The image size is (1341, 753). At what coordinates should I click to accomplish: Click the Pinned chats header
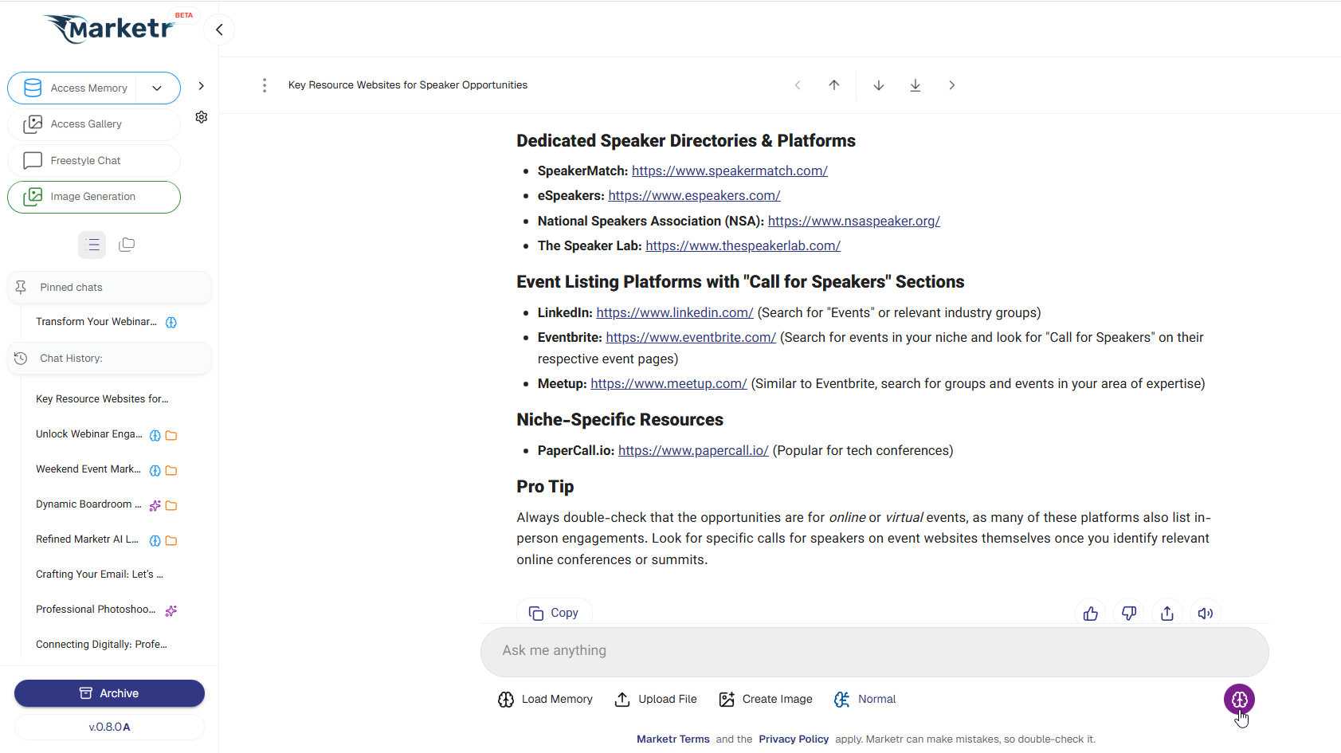pos(110,288)
